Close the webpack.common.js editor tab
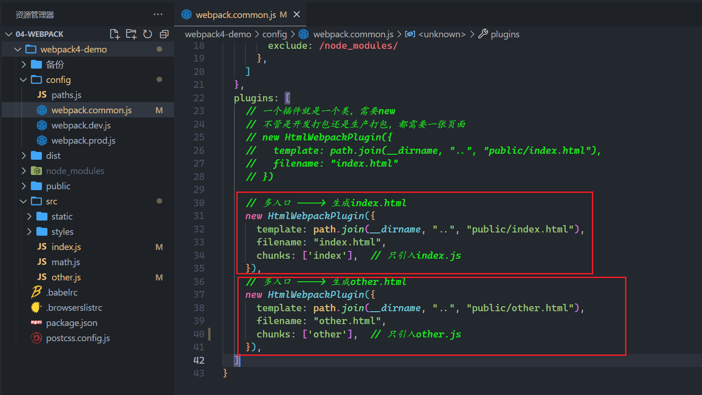 coord(297,15)
